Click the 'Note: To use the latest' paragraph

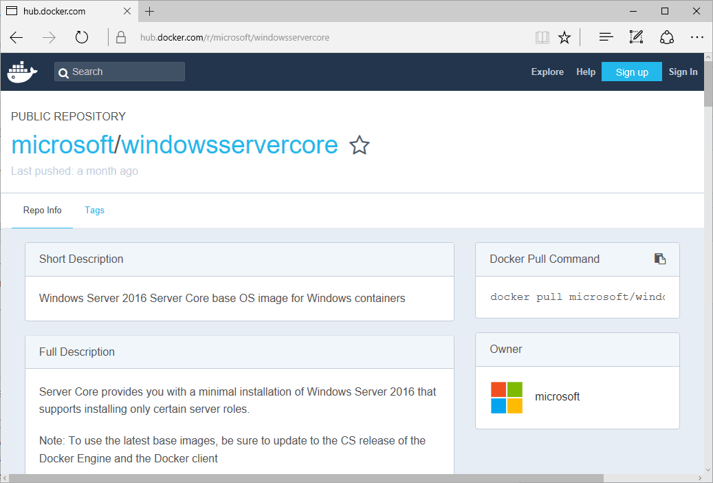point(232,449)
